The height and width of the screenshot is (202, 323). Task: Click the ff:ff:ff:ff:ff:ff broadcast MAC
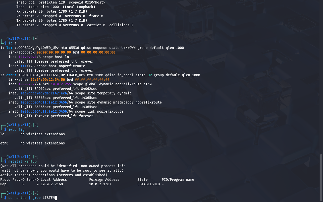click(x=92, y=80)
